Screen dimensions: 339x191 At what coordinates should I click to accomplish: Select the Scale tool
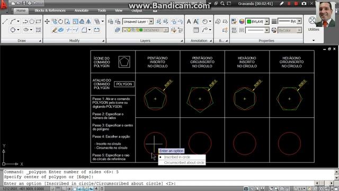[75, 21]
